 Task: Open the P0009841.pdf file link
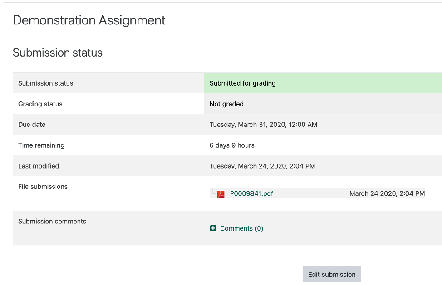(x=251, y=193)
